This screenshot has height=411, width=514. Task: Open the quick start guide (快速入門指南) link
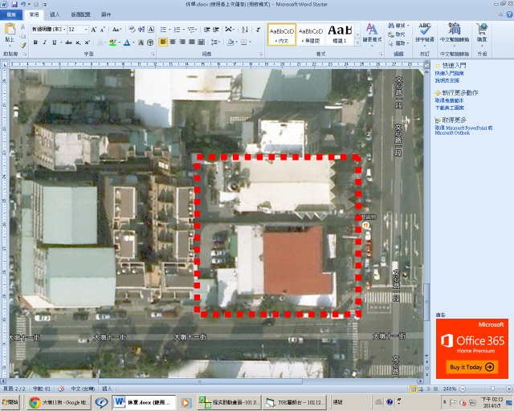(x=450, y=73)
